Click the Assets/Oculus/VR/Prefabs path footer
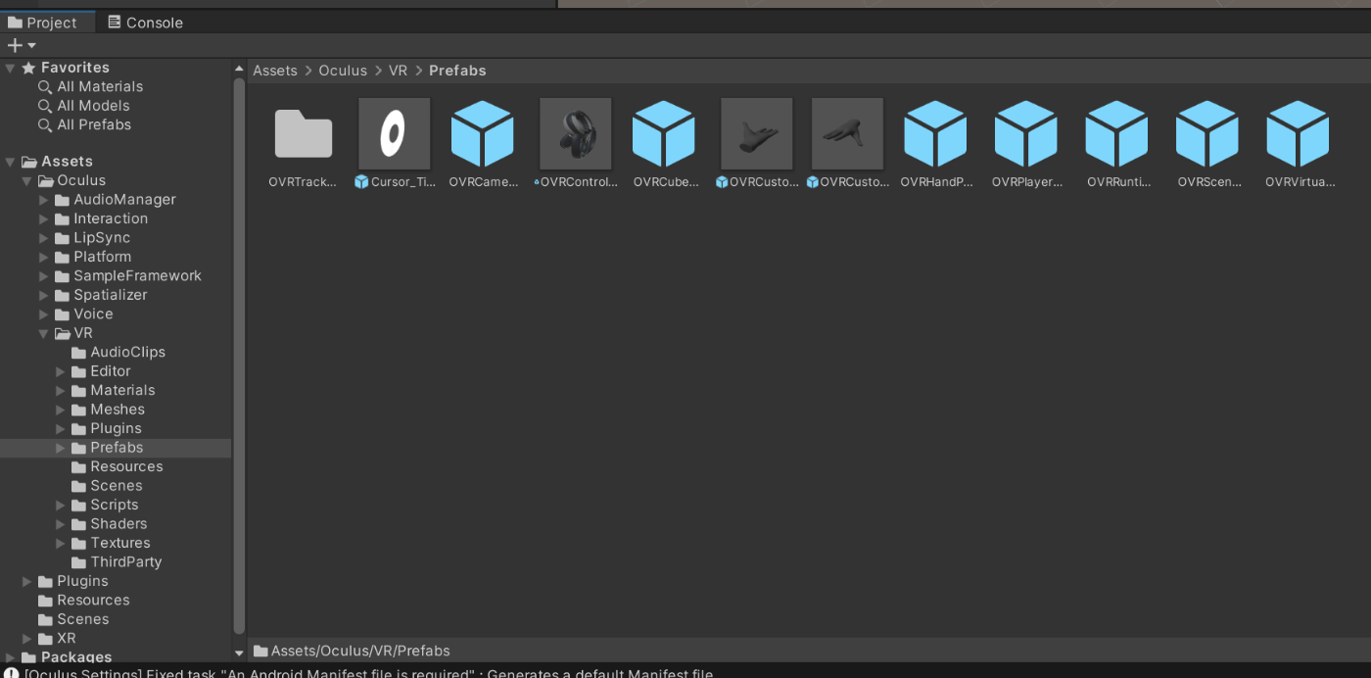The image size is (1371, 678). click(x=352, y=651)
